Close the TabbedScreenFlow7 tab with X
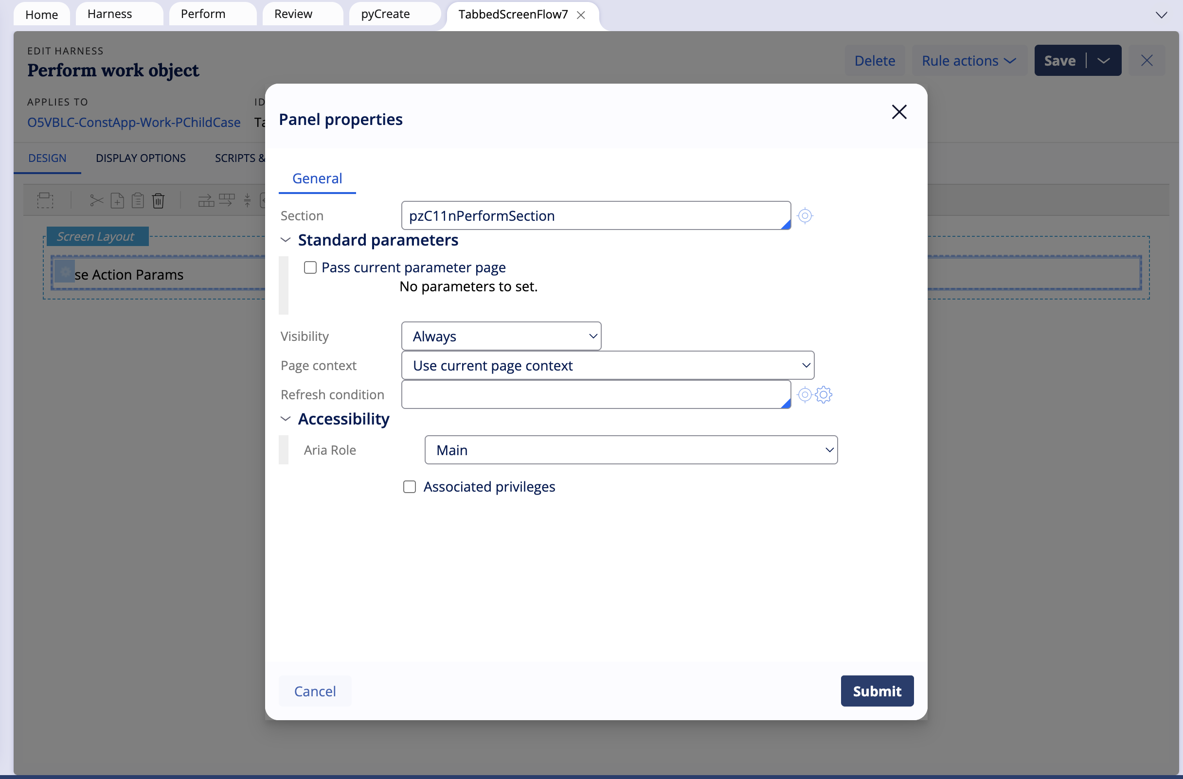This screenshot has height=779, width=1183. [581, 15]
